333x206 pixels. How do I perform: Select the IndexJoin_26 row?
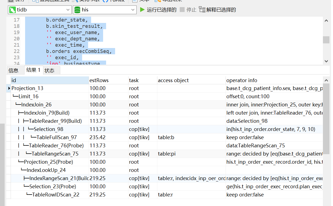(x=36, y=105)
